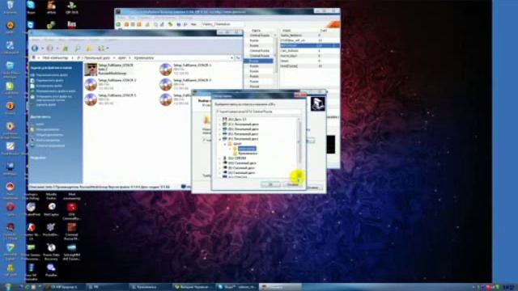Open the Справка menu in Explorer
This screenshot has height=291, width=518.
tap(110, 40)
